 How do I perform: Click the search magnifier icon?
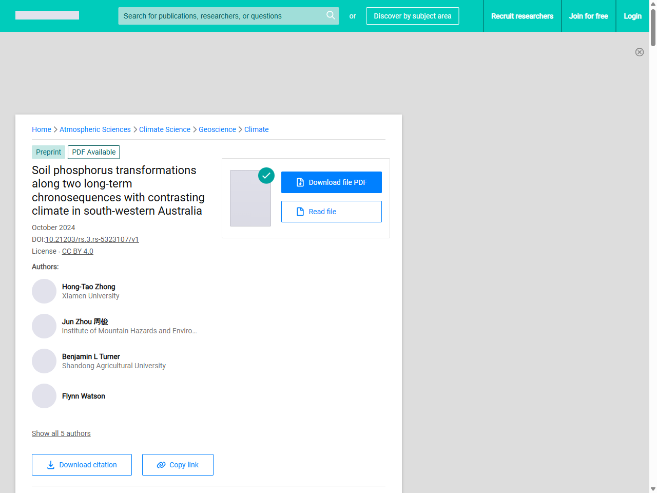pos(331,15)
